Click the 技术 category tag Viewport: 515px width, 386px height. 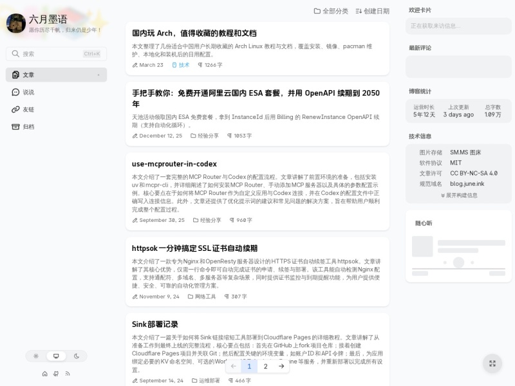pyautogui.click(x=181, y=65)
